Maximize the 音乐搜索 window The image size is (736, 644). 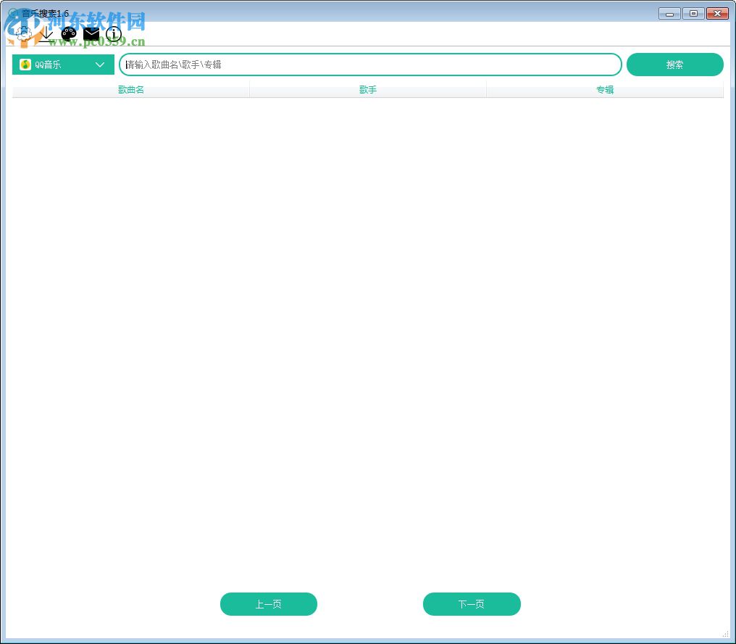(x=693, y=14)
